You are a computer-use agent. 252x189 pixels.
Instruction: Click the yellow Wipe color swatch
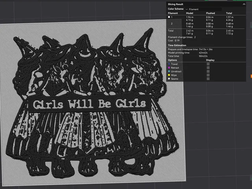[x=169, y=75]
